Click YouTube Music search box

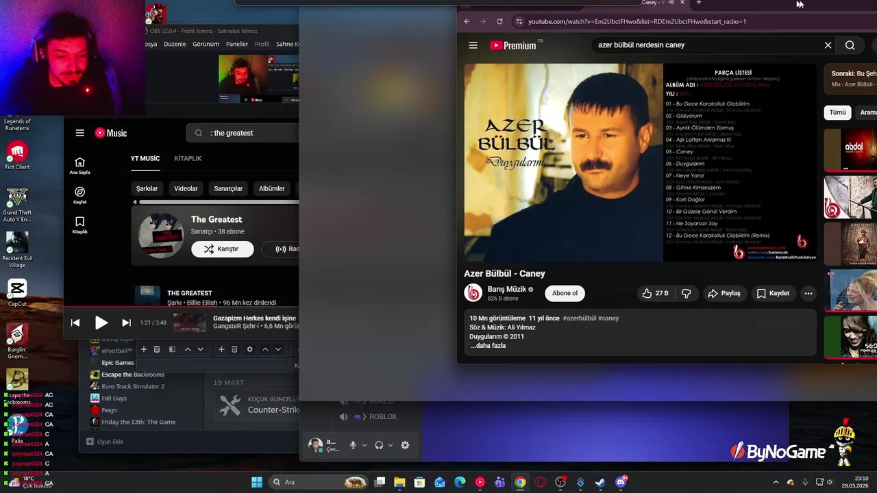click(x=243, y=133)
